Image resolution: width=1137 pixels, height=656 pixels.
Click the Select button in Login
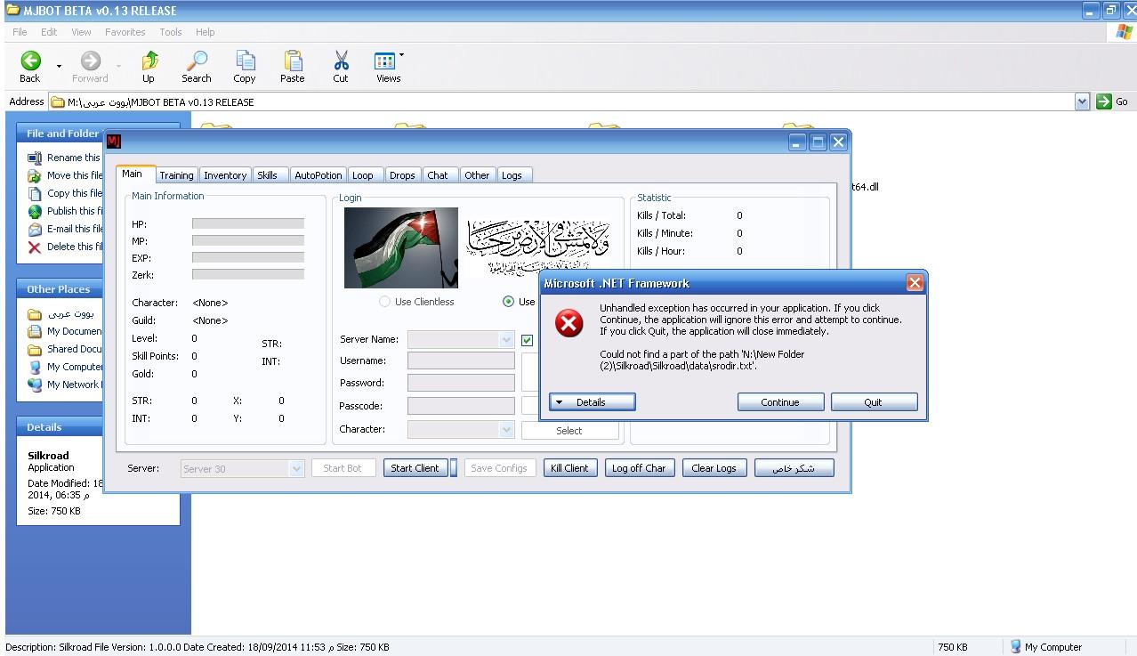pos(569,431)
